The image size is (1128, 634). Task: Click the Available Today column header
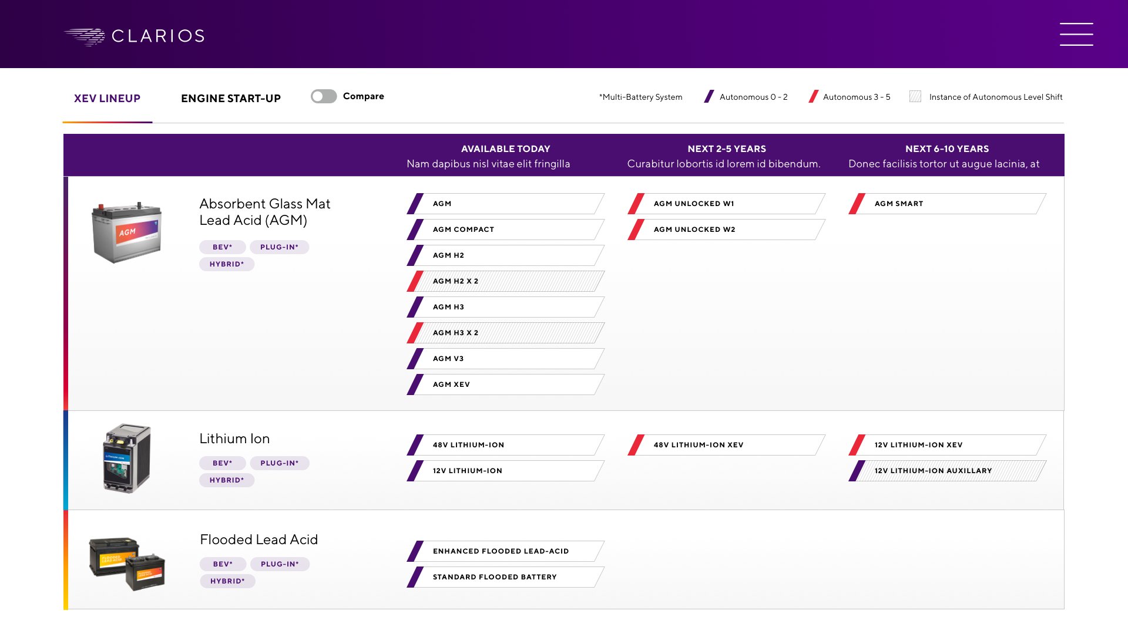505,149
